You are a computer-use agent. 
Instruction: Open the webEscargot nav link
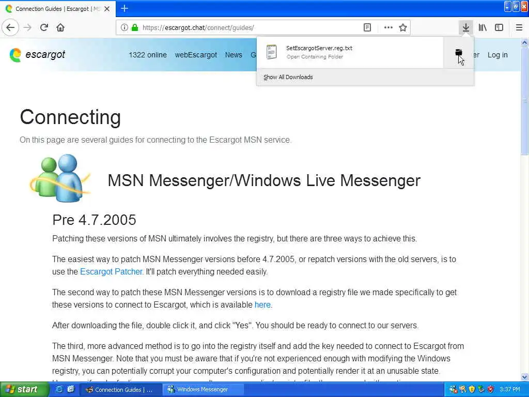pos(196,55)
